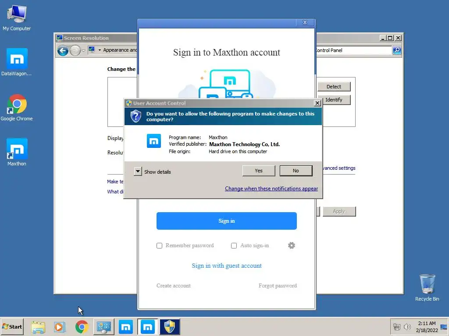Click the UAC shield question icon
The height and width of the screenshot is (336, 449).
click(x=136, y=116)
